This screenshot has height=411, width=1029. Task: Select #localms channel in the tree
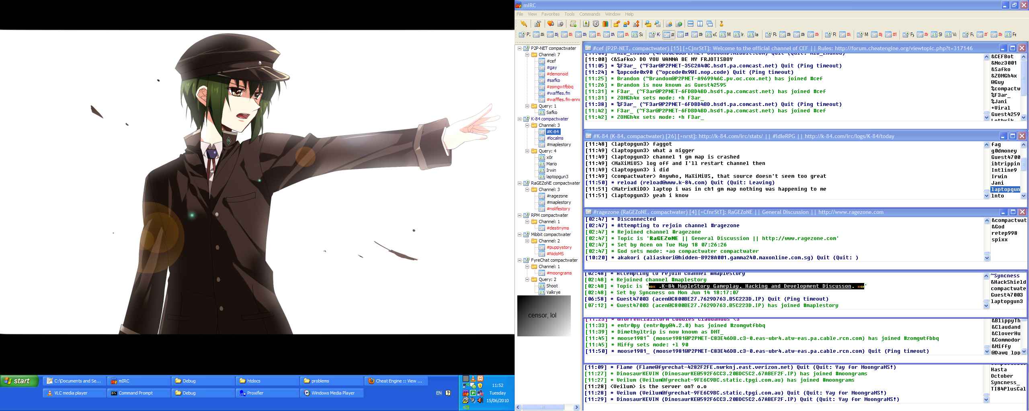coord(555,138)
